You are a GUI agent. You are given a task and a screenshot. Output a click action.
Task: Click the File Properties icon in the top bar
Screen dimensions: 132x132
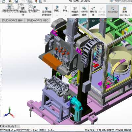[41, 1]
